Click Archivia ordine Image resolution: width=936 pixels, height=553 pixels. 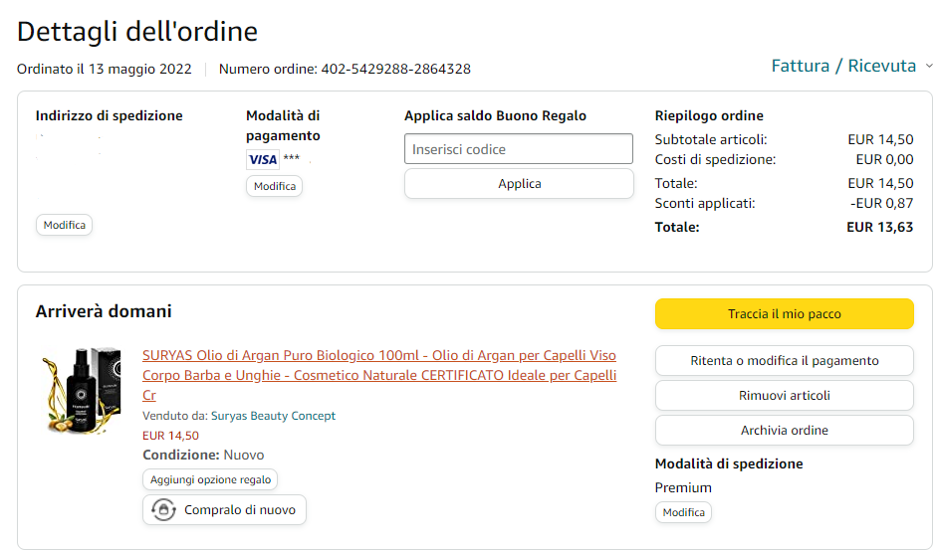[x=784, y=430]
